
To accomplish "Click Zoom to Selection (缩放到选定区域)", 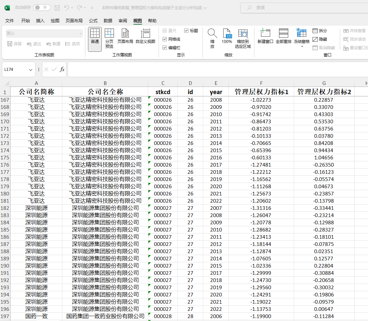I will pyautogui.click(x=243, y=38).
